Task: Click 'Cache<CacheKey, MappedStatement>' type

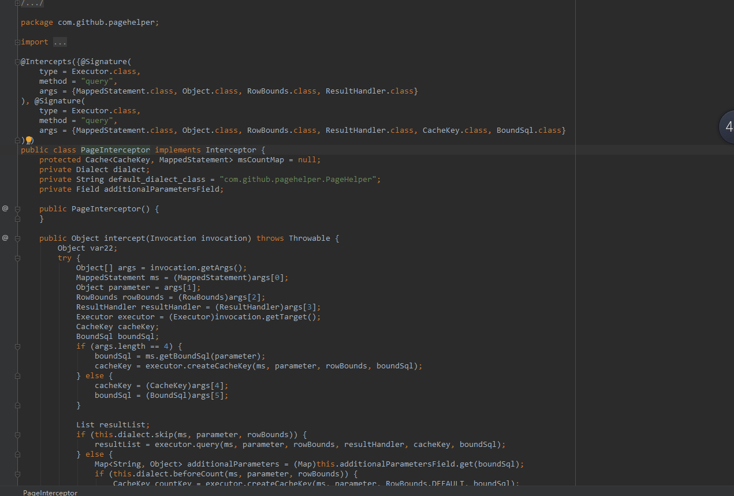Action: (159, 159)
